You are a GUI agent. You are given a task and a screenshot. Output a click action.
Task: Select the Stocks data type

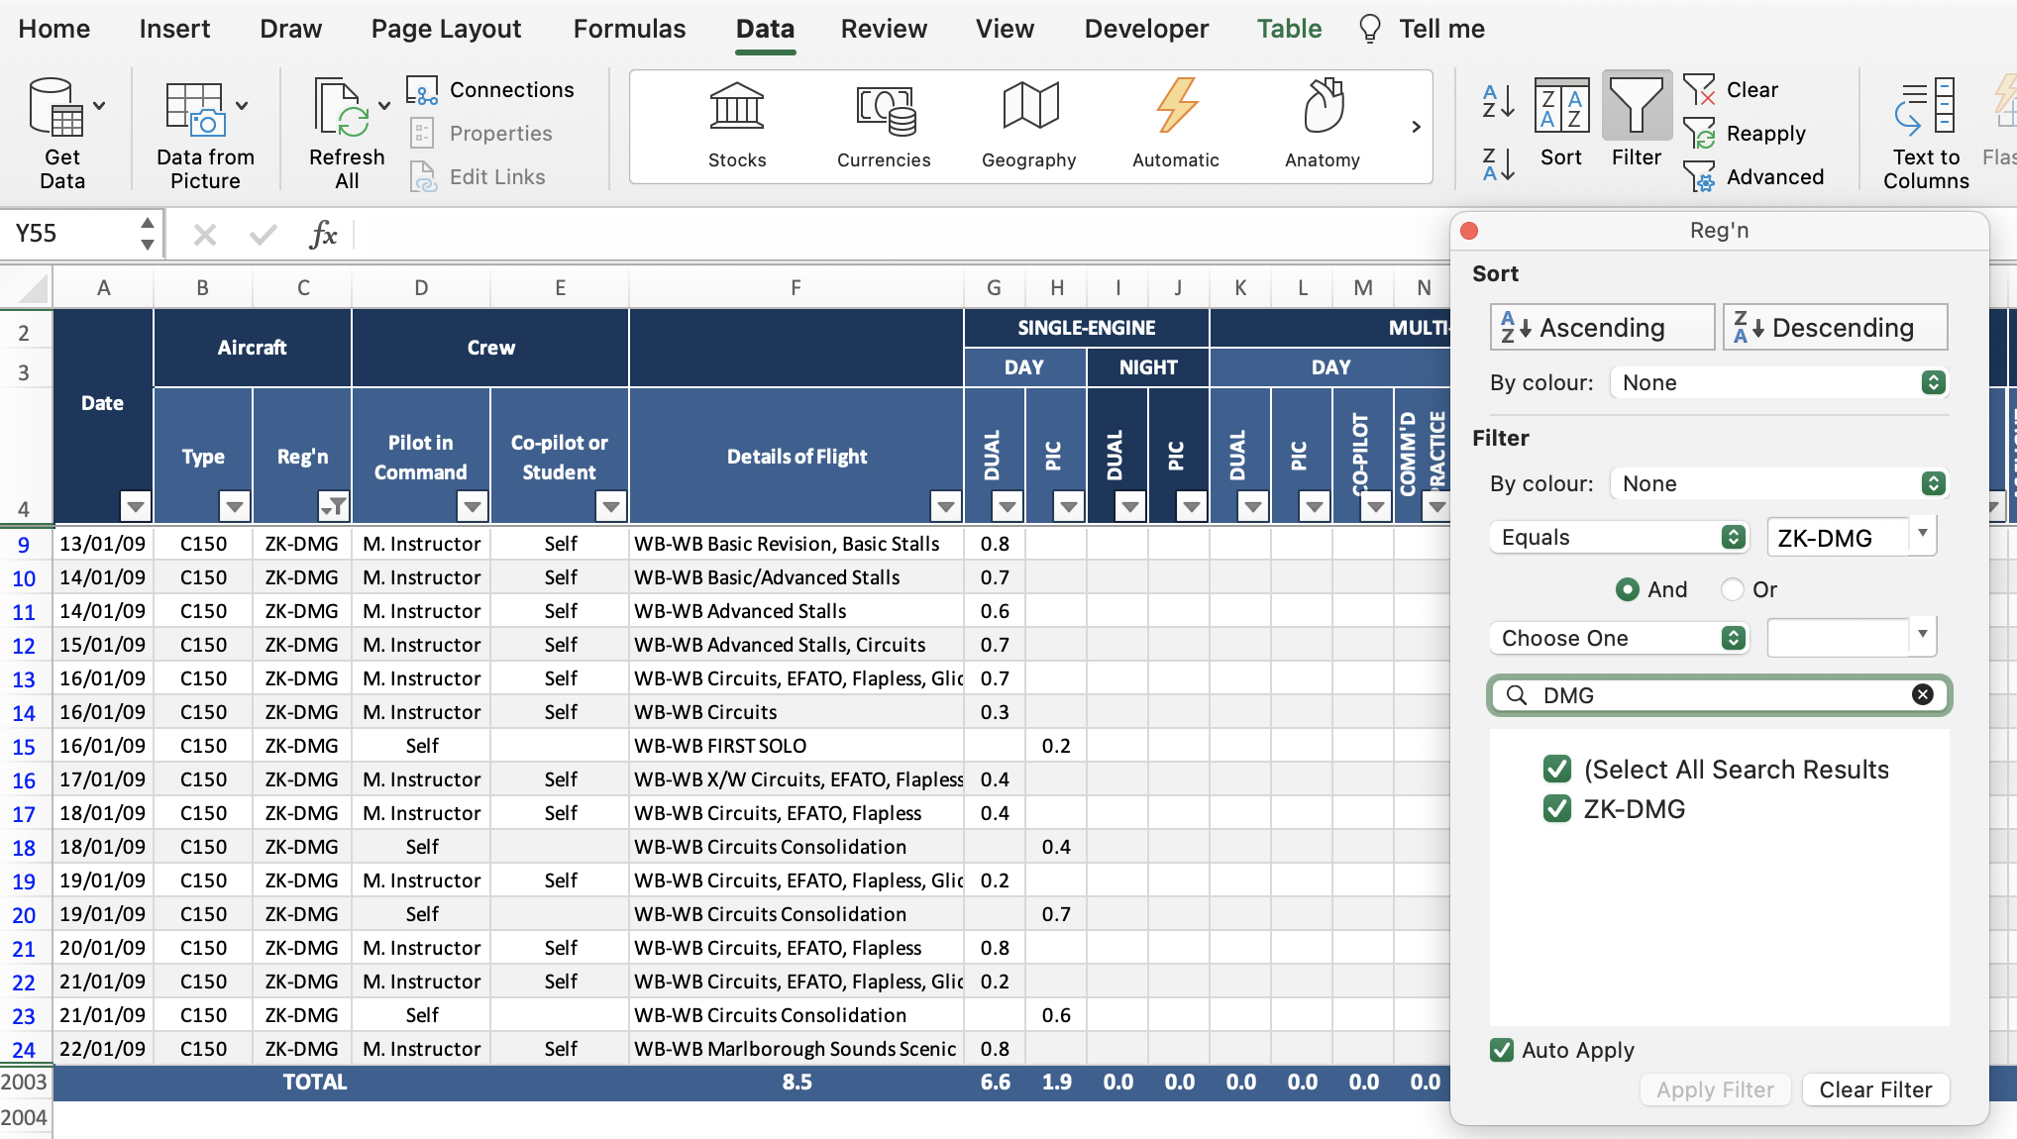point(737,125)
